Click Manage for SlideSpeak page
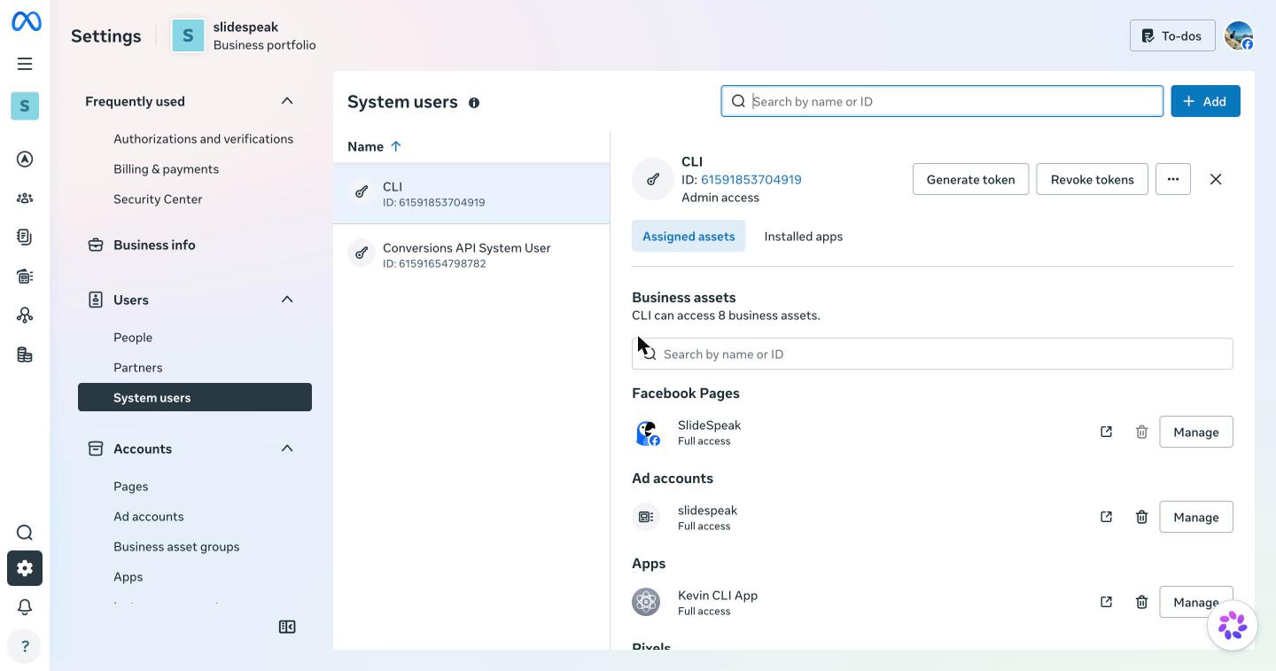 (1196, 432)
